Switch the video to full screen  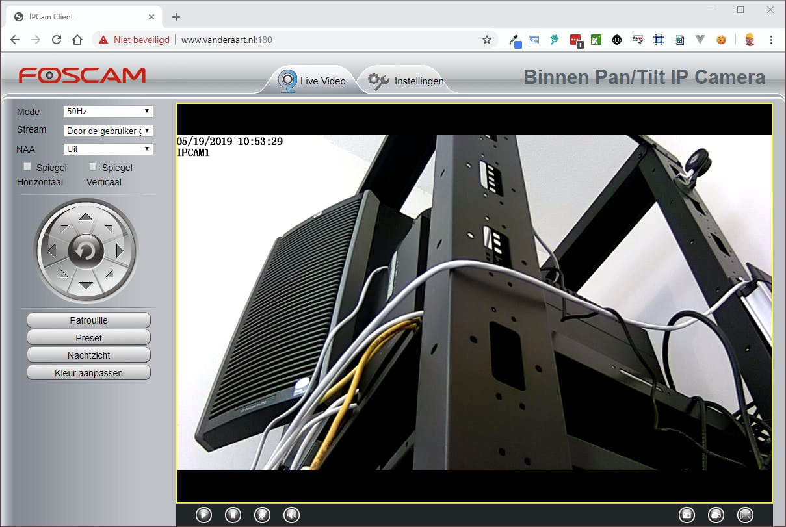(x=745, y=515)
